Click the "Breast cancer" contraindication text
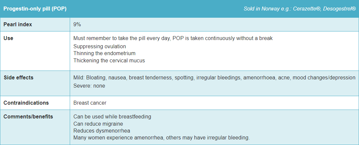359x145 pixels. click(90, 103)
